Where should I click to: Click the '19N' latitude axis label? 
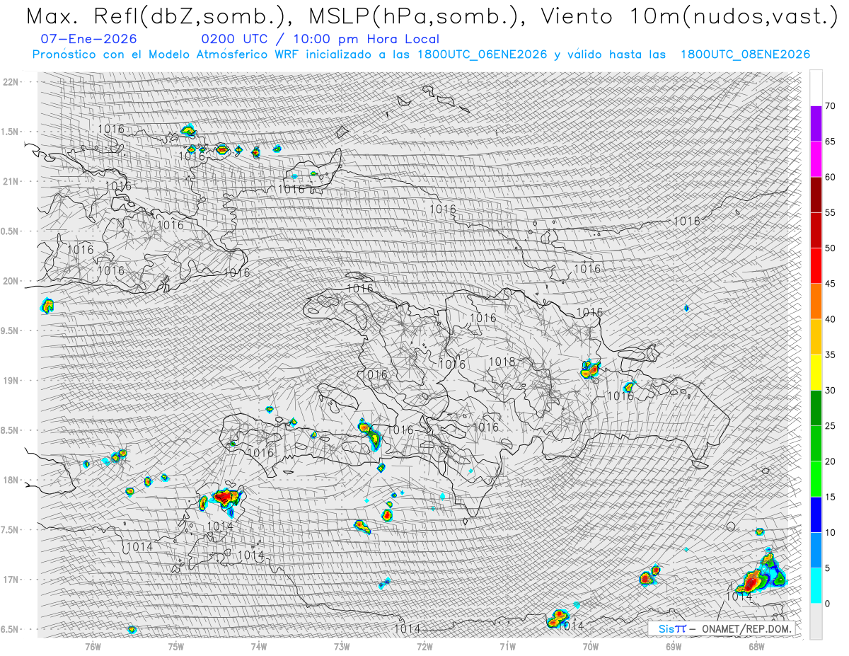pyautogui.click(x=10, y=381)
